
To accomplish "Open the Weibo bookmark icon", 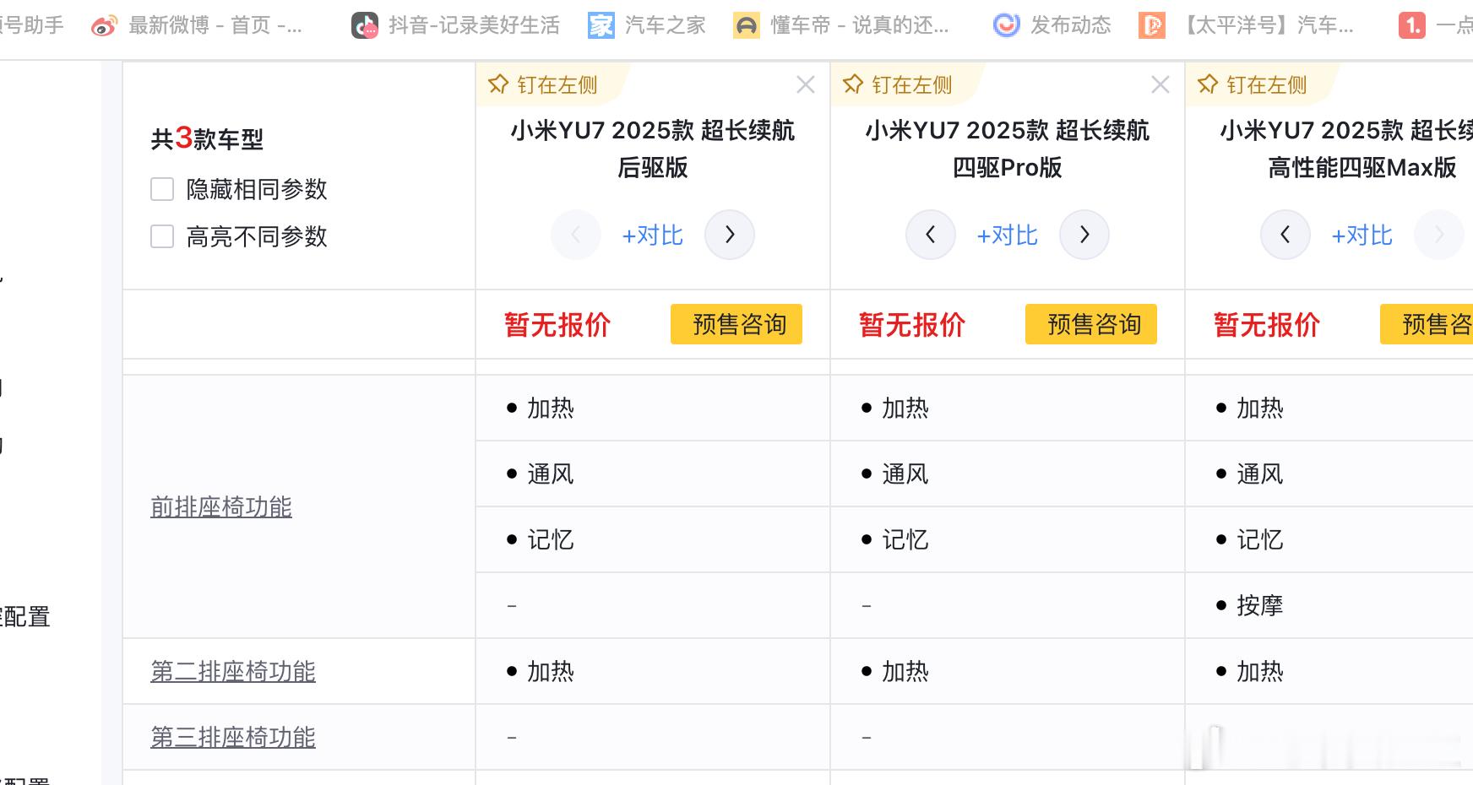I will 104,26.
